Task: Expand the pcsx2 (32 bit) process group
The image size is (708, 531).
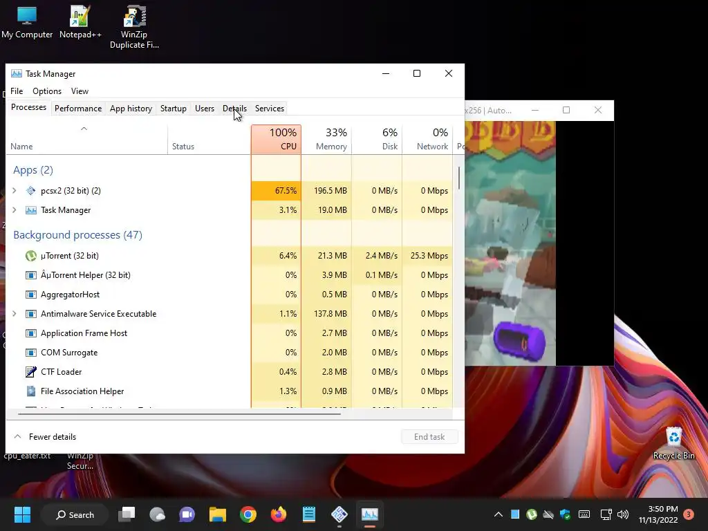Action: pos(15,191)
